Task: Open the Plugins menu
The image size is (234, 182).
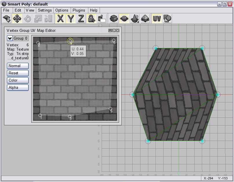Action: click(x=79, y=10)
